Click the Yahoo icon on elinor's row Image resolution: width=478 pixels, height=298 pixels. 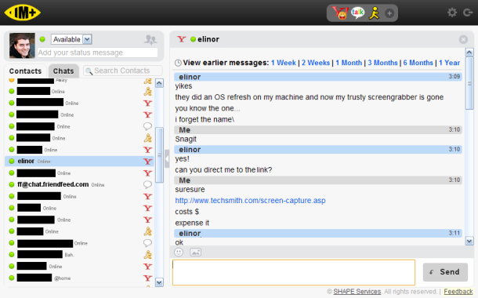[148, 162]
